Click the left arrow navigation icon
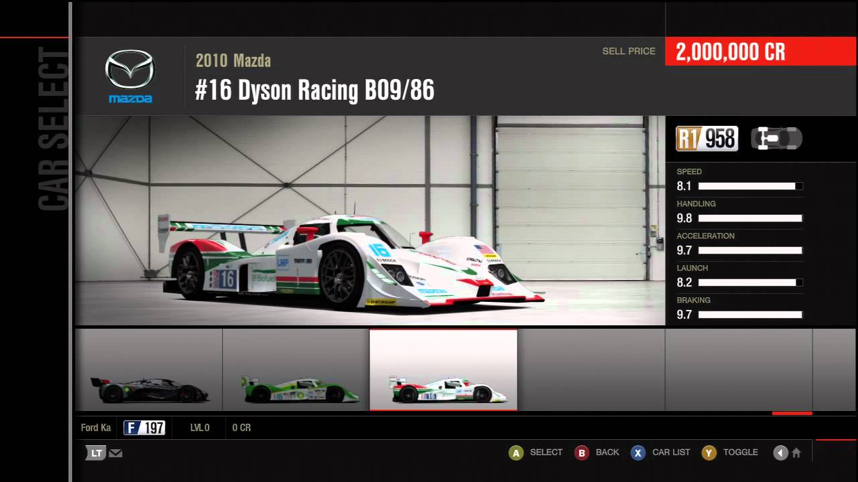 coord(780,453)
